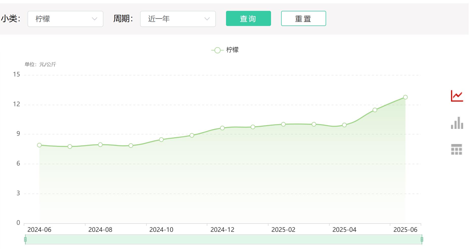Click the 2024-06 data point on chart

pos(39,145)
